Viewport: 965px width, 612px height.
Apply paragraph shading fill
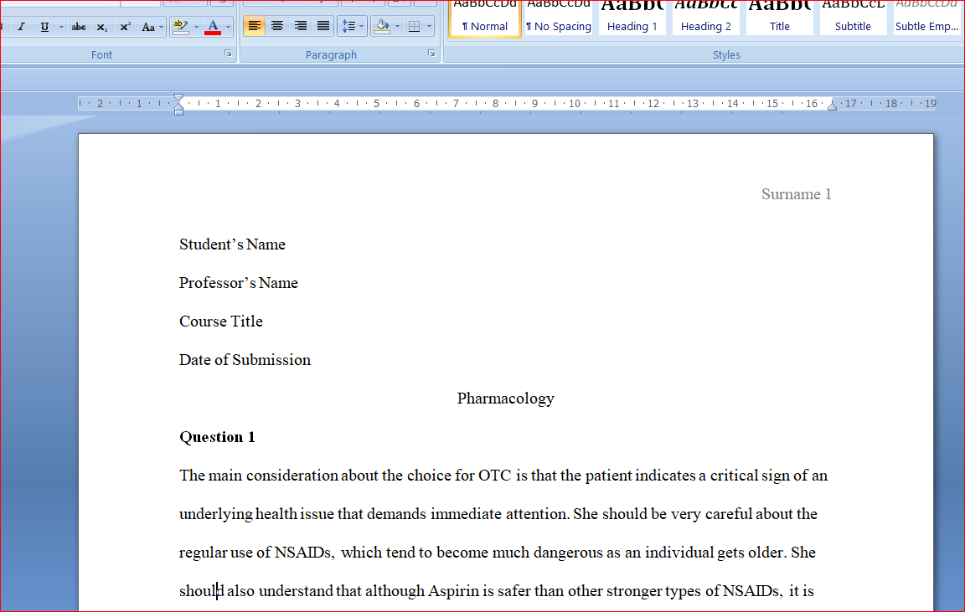tap(382, 26)
